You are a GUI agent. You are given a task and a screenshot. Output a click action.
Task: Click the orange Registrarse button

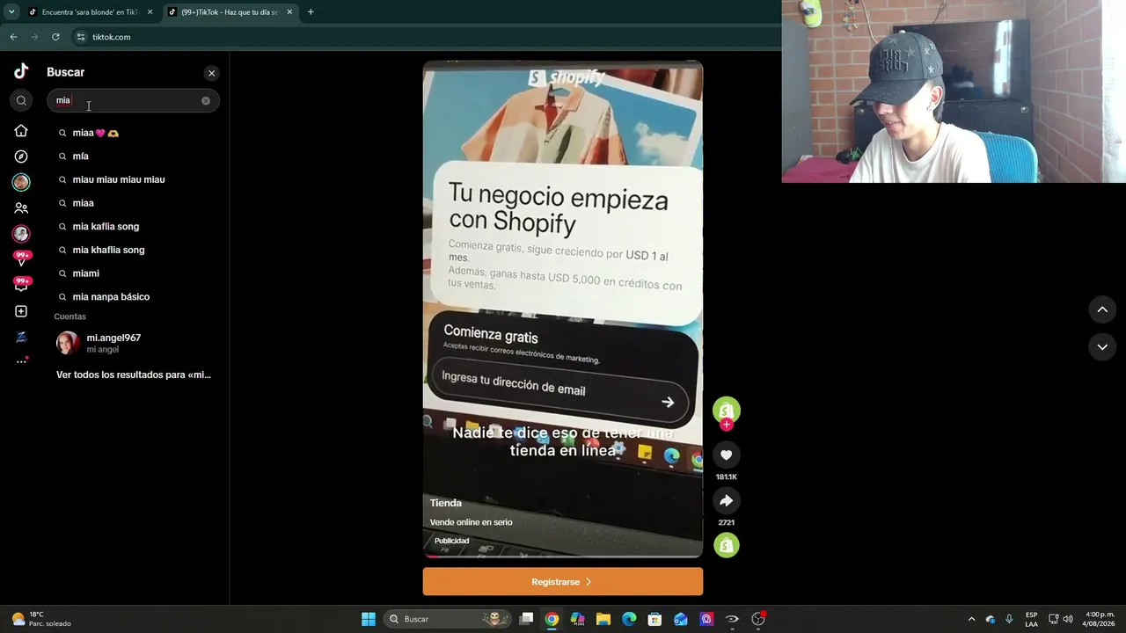click(562, 582)
